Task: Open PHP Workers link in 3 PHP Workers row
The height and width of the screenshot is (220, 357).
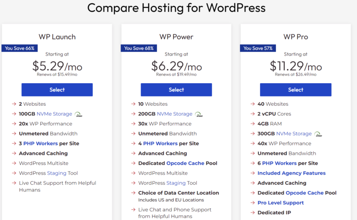Action: point(41,144)
